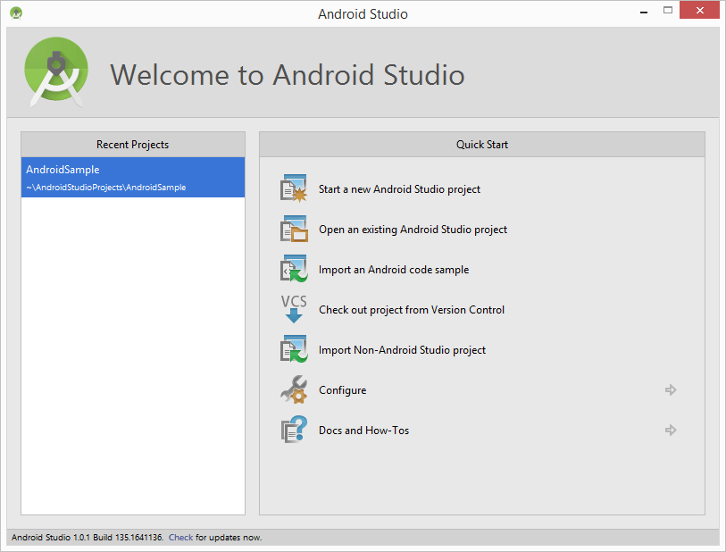Click the Android icon in the title bar

click(x=15, y=13)
